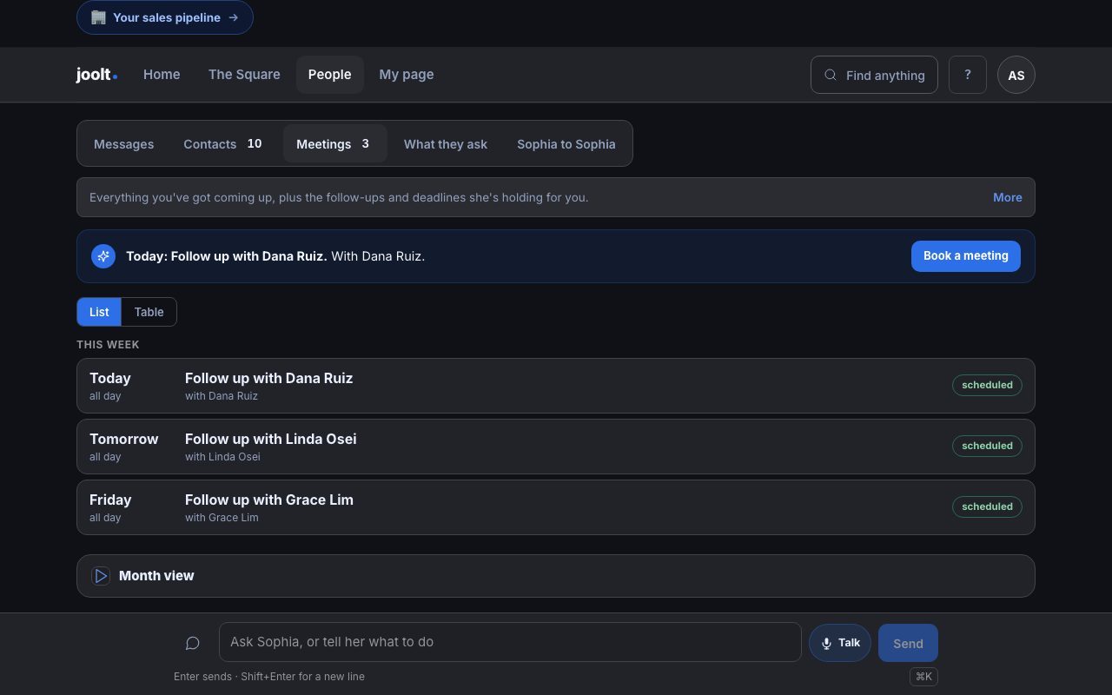Open the Sophia to Sophia tab

point(566,144)
